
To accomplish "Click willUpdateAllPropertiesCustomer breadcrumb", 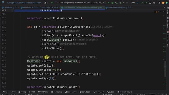I will pos(24,3).
